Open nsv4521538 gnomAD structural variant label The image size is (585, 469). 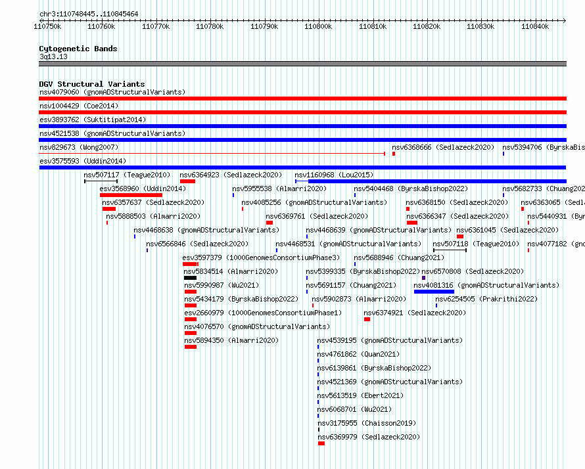[x=112, y=133]
